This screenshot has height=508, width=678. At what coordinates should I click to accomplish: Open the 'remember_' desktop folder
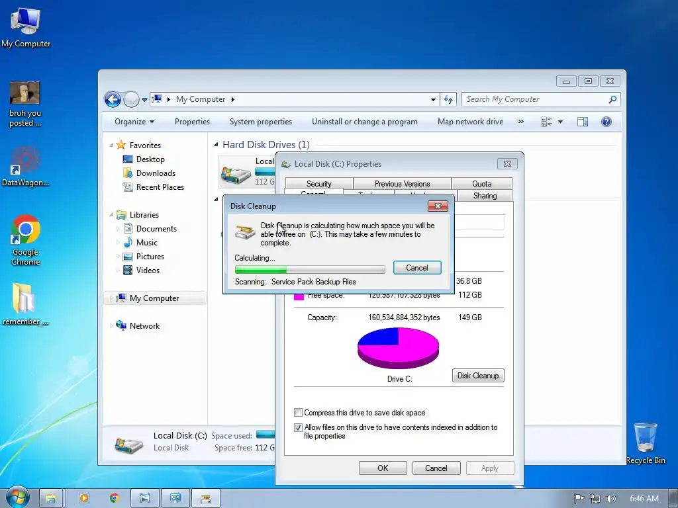pyautogui.click(x=25, y=304)
